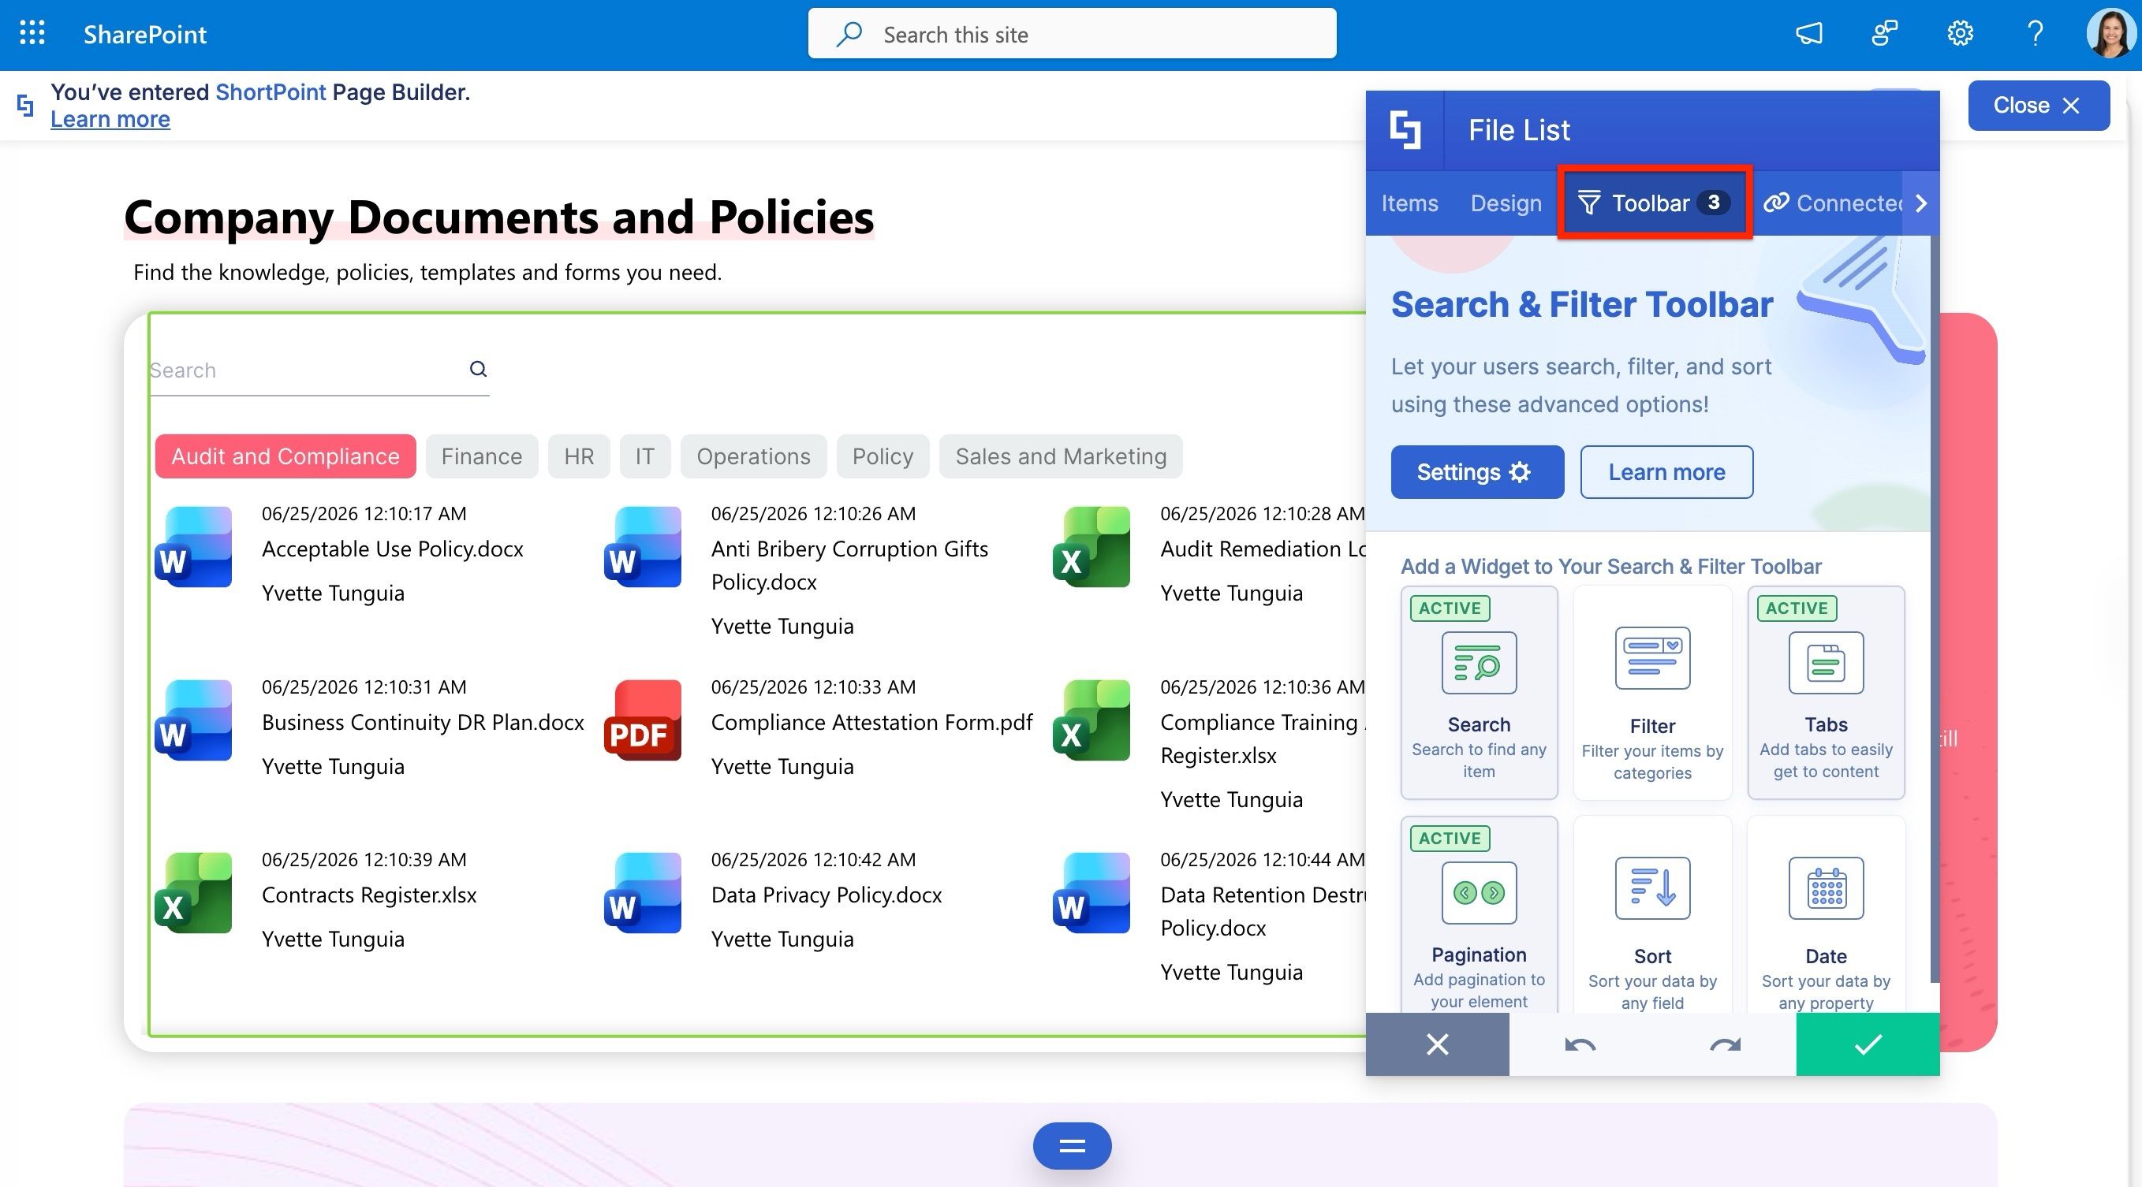Select the Audit and Compliance tab
Screen dimensions: 2142x1187
click(285, 456)
